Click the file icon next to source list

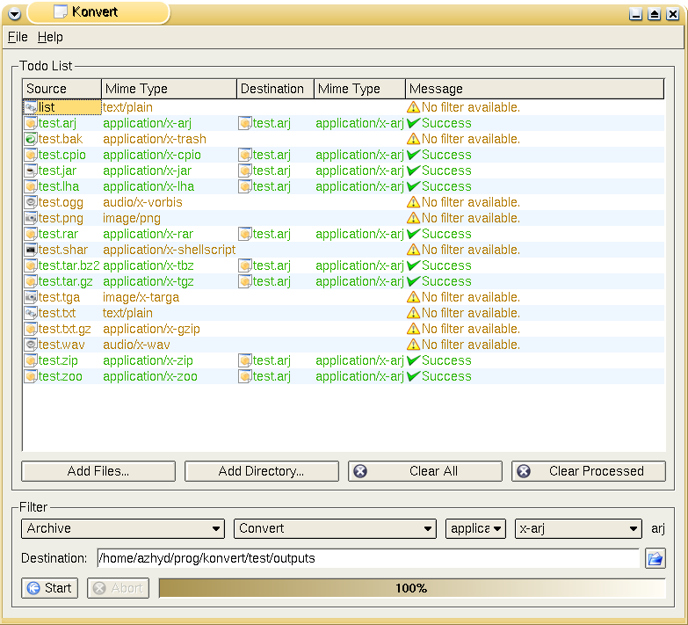point(31,107)
